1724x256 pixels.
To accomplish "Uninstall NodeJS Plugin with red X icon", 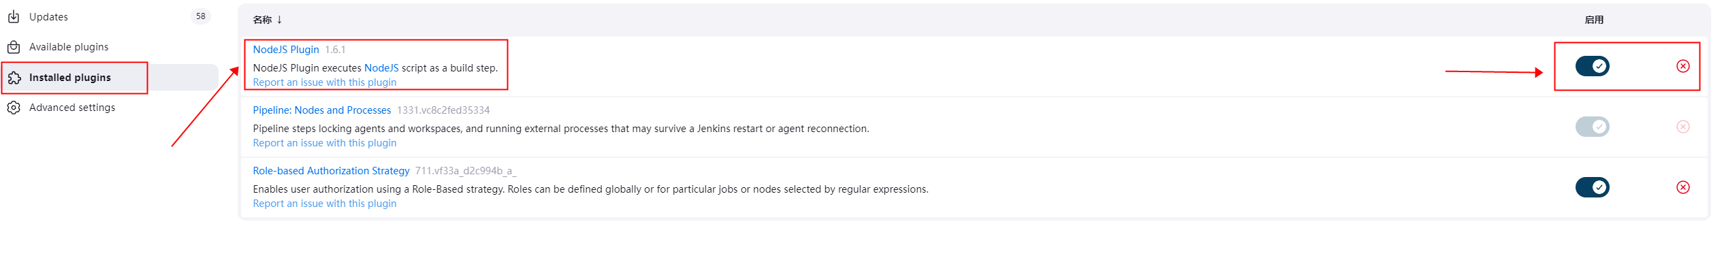I will click(x=1682, y=66).
